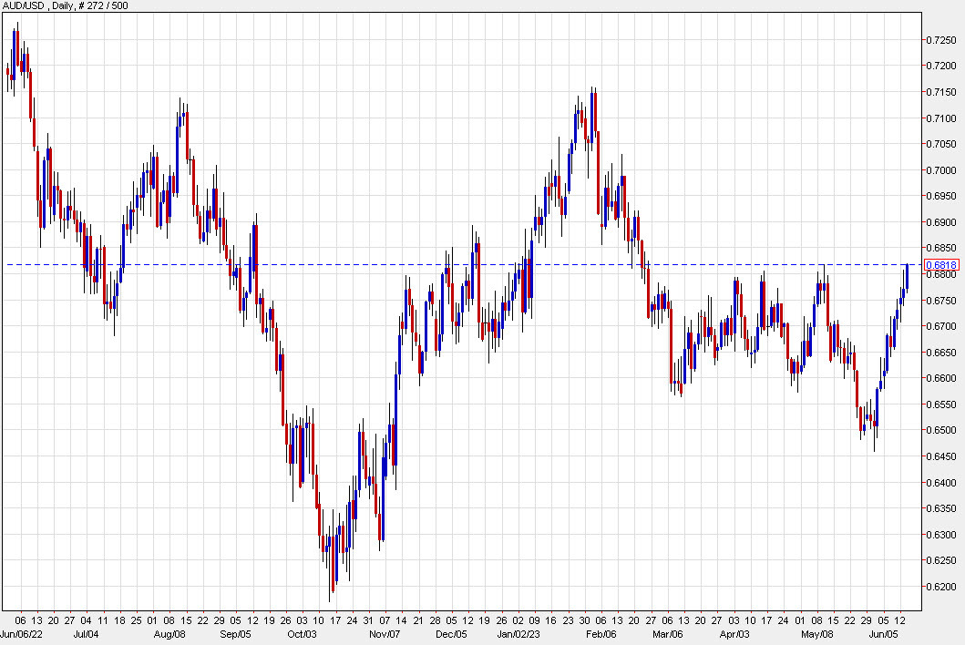This screenshot has width=965, height=645.
Task: Select the 0.6850 level on price scale
Action: tap(939, 248)
